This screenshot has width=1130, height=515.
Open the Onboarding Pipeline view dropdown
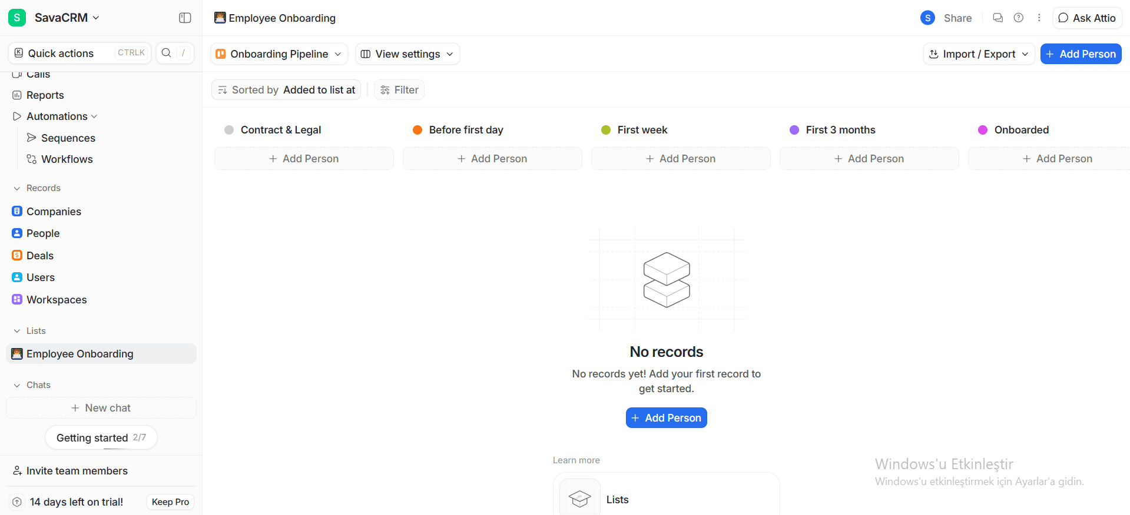coord(279,54)
